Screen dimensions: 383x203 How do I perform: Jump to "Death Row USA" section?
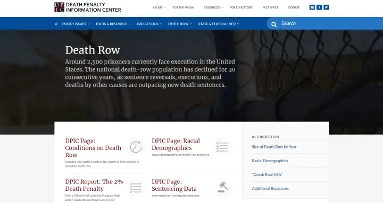tap(267, 174)
